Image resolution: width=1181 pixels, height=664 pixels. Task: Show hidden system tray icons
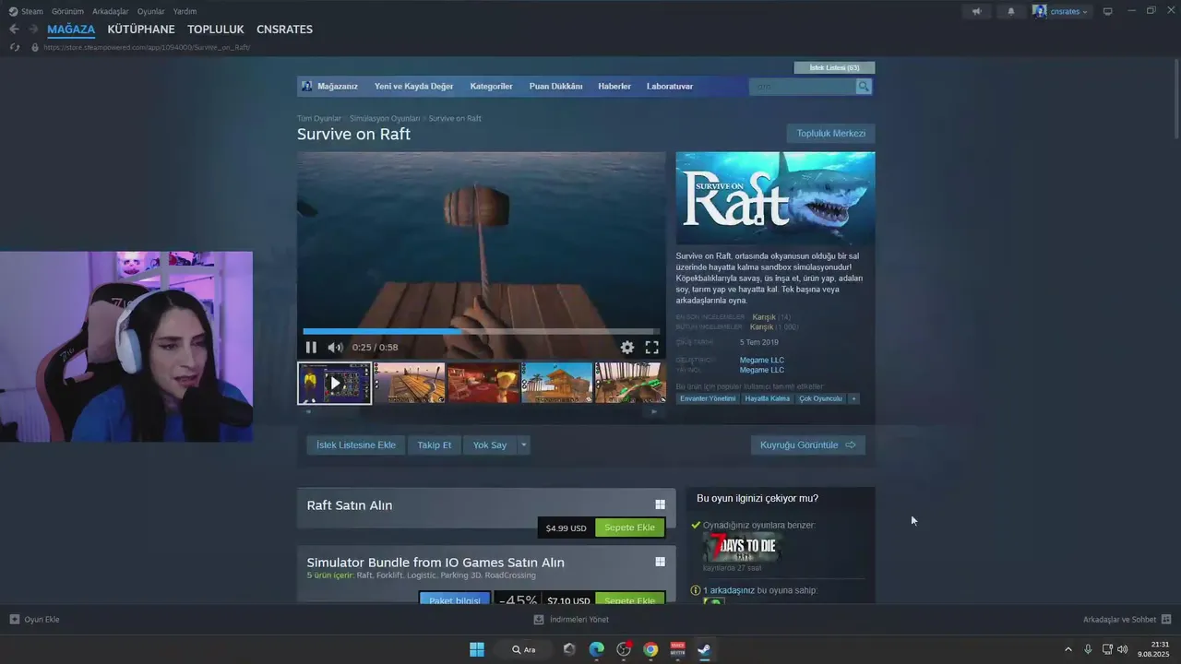[x=1068, y=649]
